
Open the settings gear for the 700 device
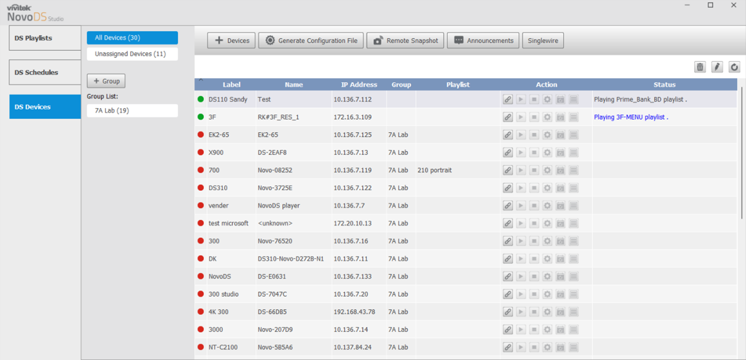coord(547,170)
